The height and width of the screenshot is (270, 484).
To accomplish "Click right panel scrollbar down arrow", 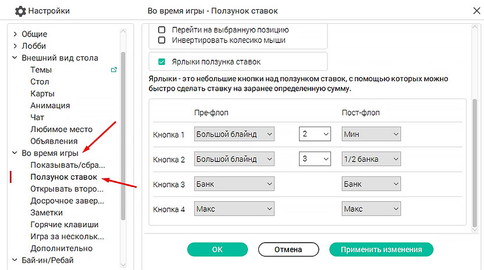I will (475, 229).
